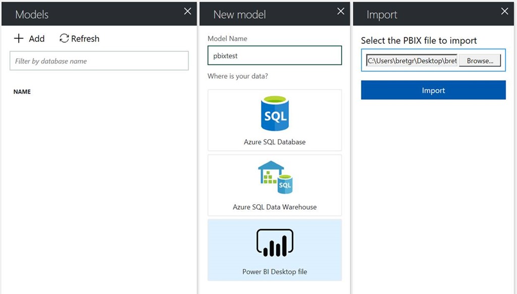Image resolution: width=517 pixels, height=294 pixels.
Task: Sort by the NAME column header
Action: 22,92
